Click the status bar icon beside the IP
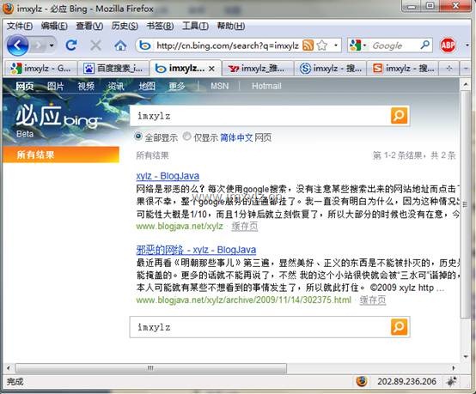 (451, 381)
